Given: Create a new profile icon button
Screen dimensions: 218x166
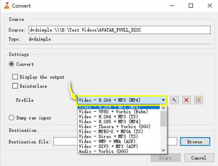Looking at the screenshot, I should [198, 100].
